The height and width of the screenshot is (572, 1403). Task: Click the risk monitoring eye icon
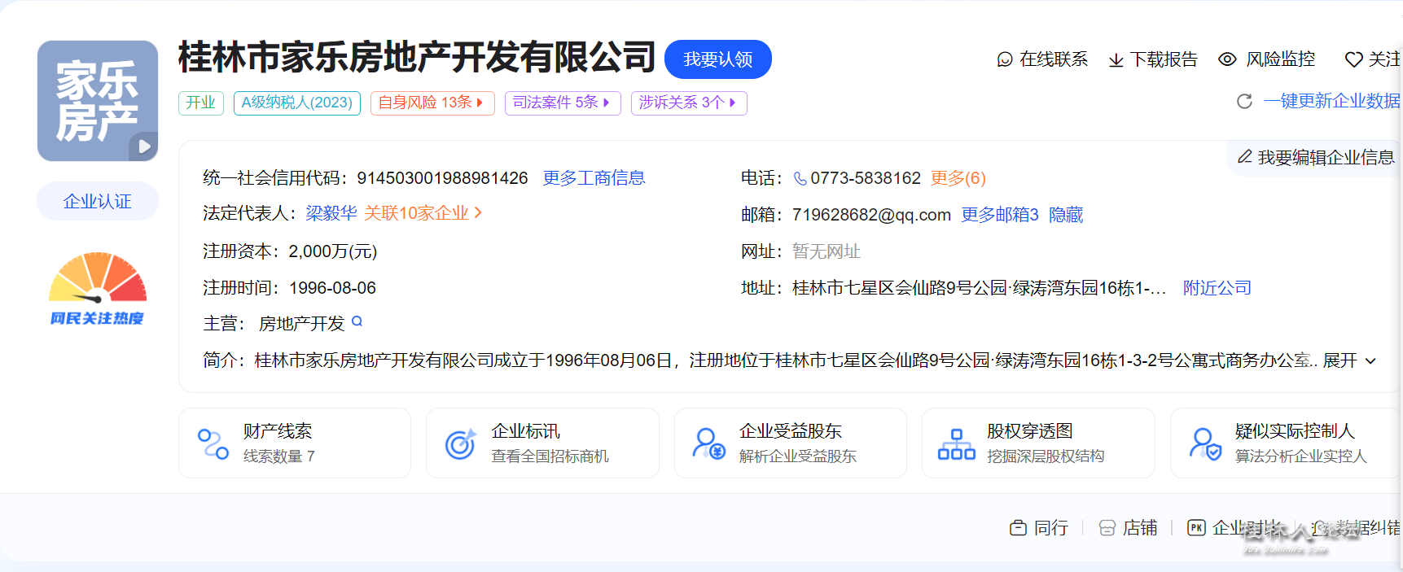click(x=1227, y=59)
